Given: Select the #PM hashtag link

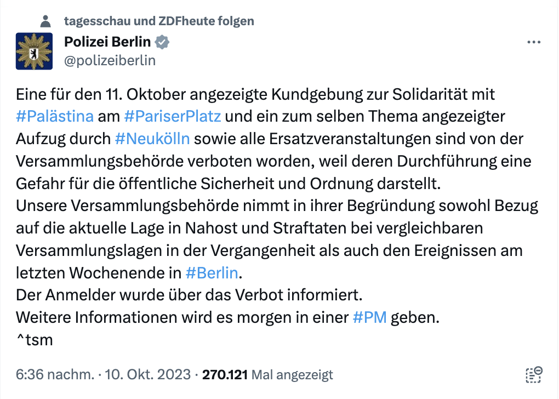Looking at the screenshot, I should 370,317.
